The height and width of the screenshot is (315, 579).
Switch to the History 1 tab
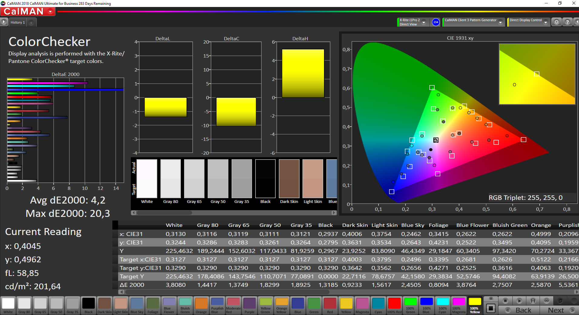18,22
